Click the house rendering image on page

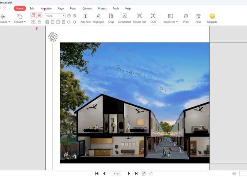pyautogui.click(x=135, y=103)
